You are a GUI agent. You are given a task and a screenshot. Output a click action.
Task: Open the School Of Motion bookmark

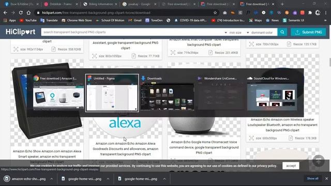(110, 20)
